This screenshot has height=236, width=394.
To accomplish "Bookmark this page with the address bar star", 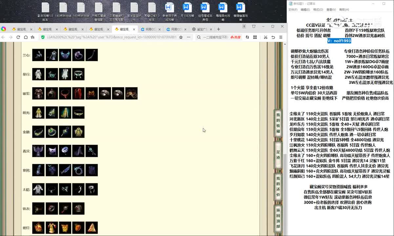I will pos(181,37).
